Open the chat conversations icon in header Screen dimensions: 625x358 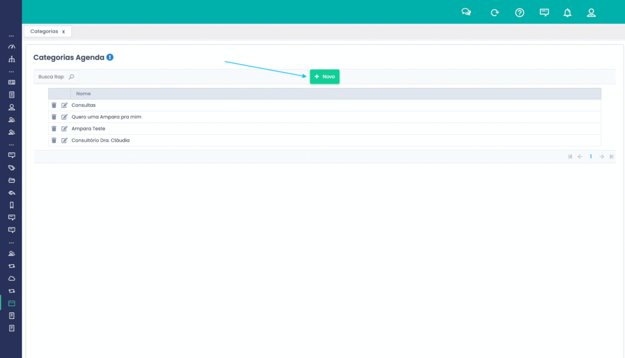466,12
